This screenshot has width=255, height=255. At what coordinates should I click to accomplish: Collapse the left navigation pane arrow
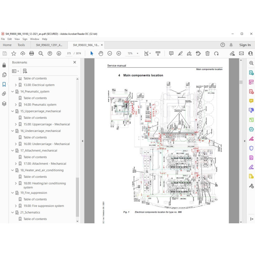click(82, 141)
